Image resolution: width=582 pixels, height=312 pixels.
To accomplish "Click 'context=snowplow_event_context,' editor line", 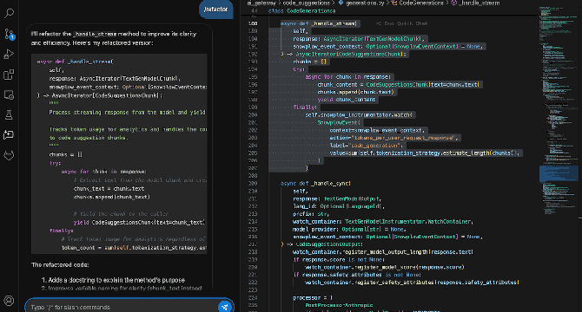I will tap(377, 130).
